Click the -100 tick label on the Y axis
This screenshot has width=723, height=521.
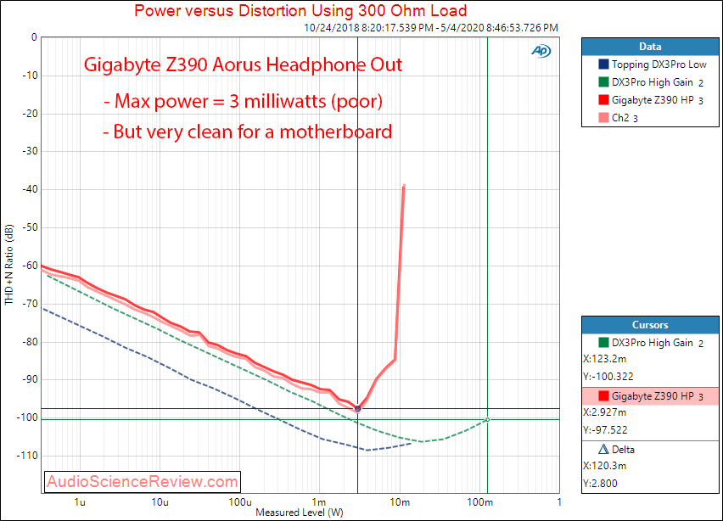click(27, 417)
